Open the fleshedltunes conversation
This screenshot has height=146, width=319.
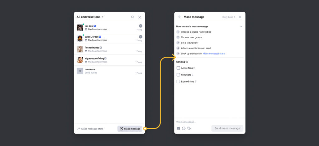(x=109, y=49)
